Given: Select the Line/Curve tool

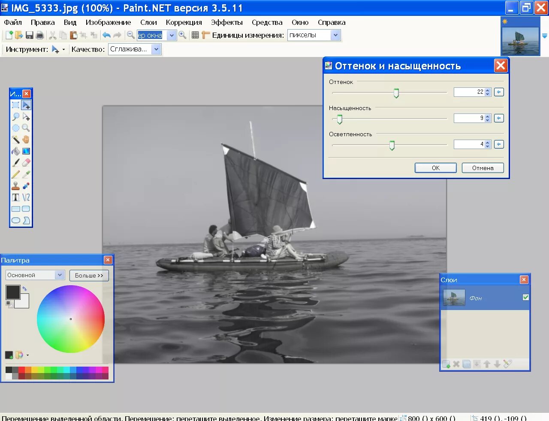Looking at the screenshot, I should click(x=26, y=197).
